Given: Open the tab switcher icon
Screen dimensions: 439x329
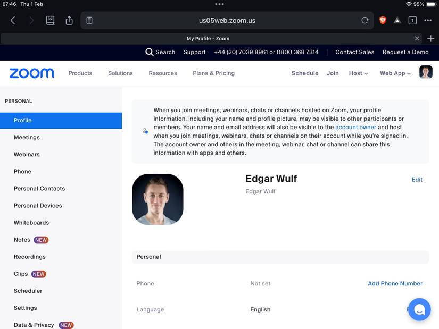Looking at the screenshot, I should coord(412,21).
